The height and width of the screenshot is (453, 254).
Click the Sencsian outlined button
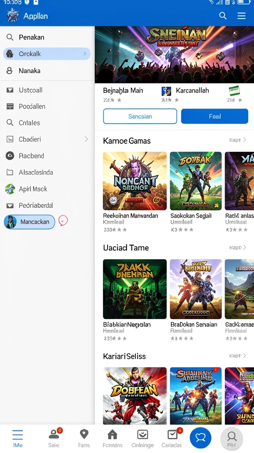(140, 116)
